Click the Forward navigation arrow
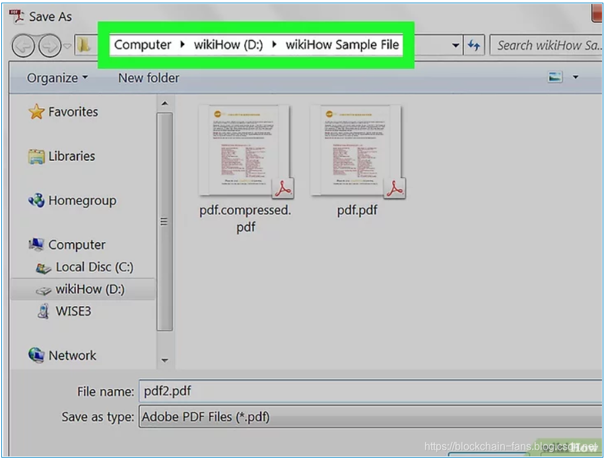 [50, 46]
